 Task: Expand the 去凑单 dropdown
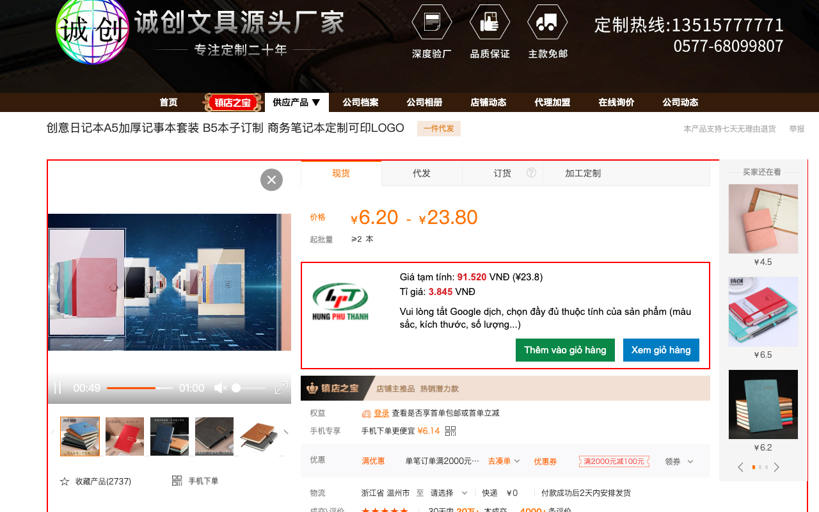click(504, 461)
